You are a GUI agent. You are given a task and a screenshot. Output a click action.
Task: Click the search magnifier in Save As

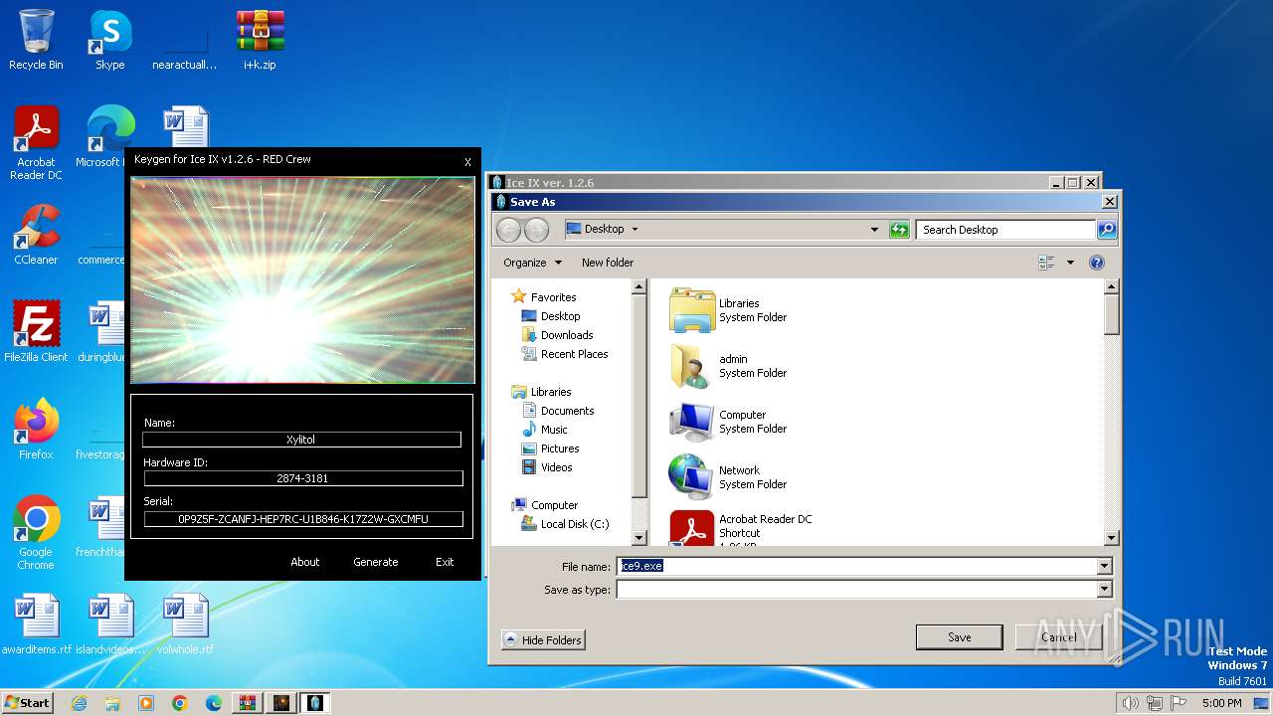1106,230
